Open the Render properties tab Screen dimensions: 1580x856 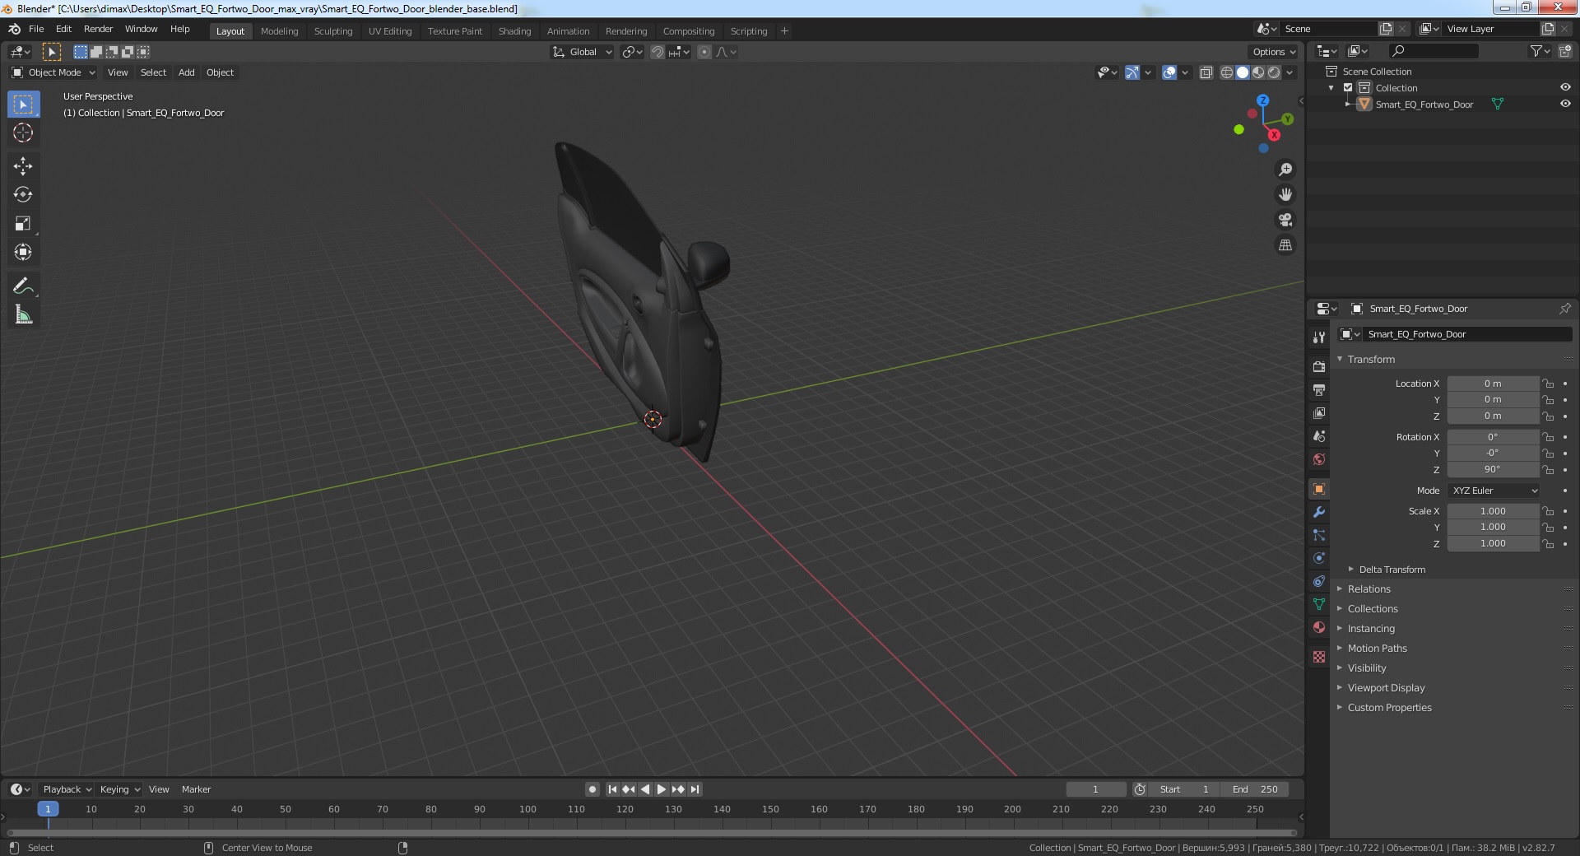click(x=1319, y=366)
